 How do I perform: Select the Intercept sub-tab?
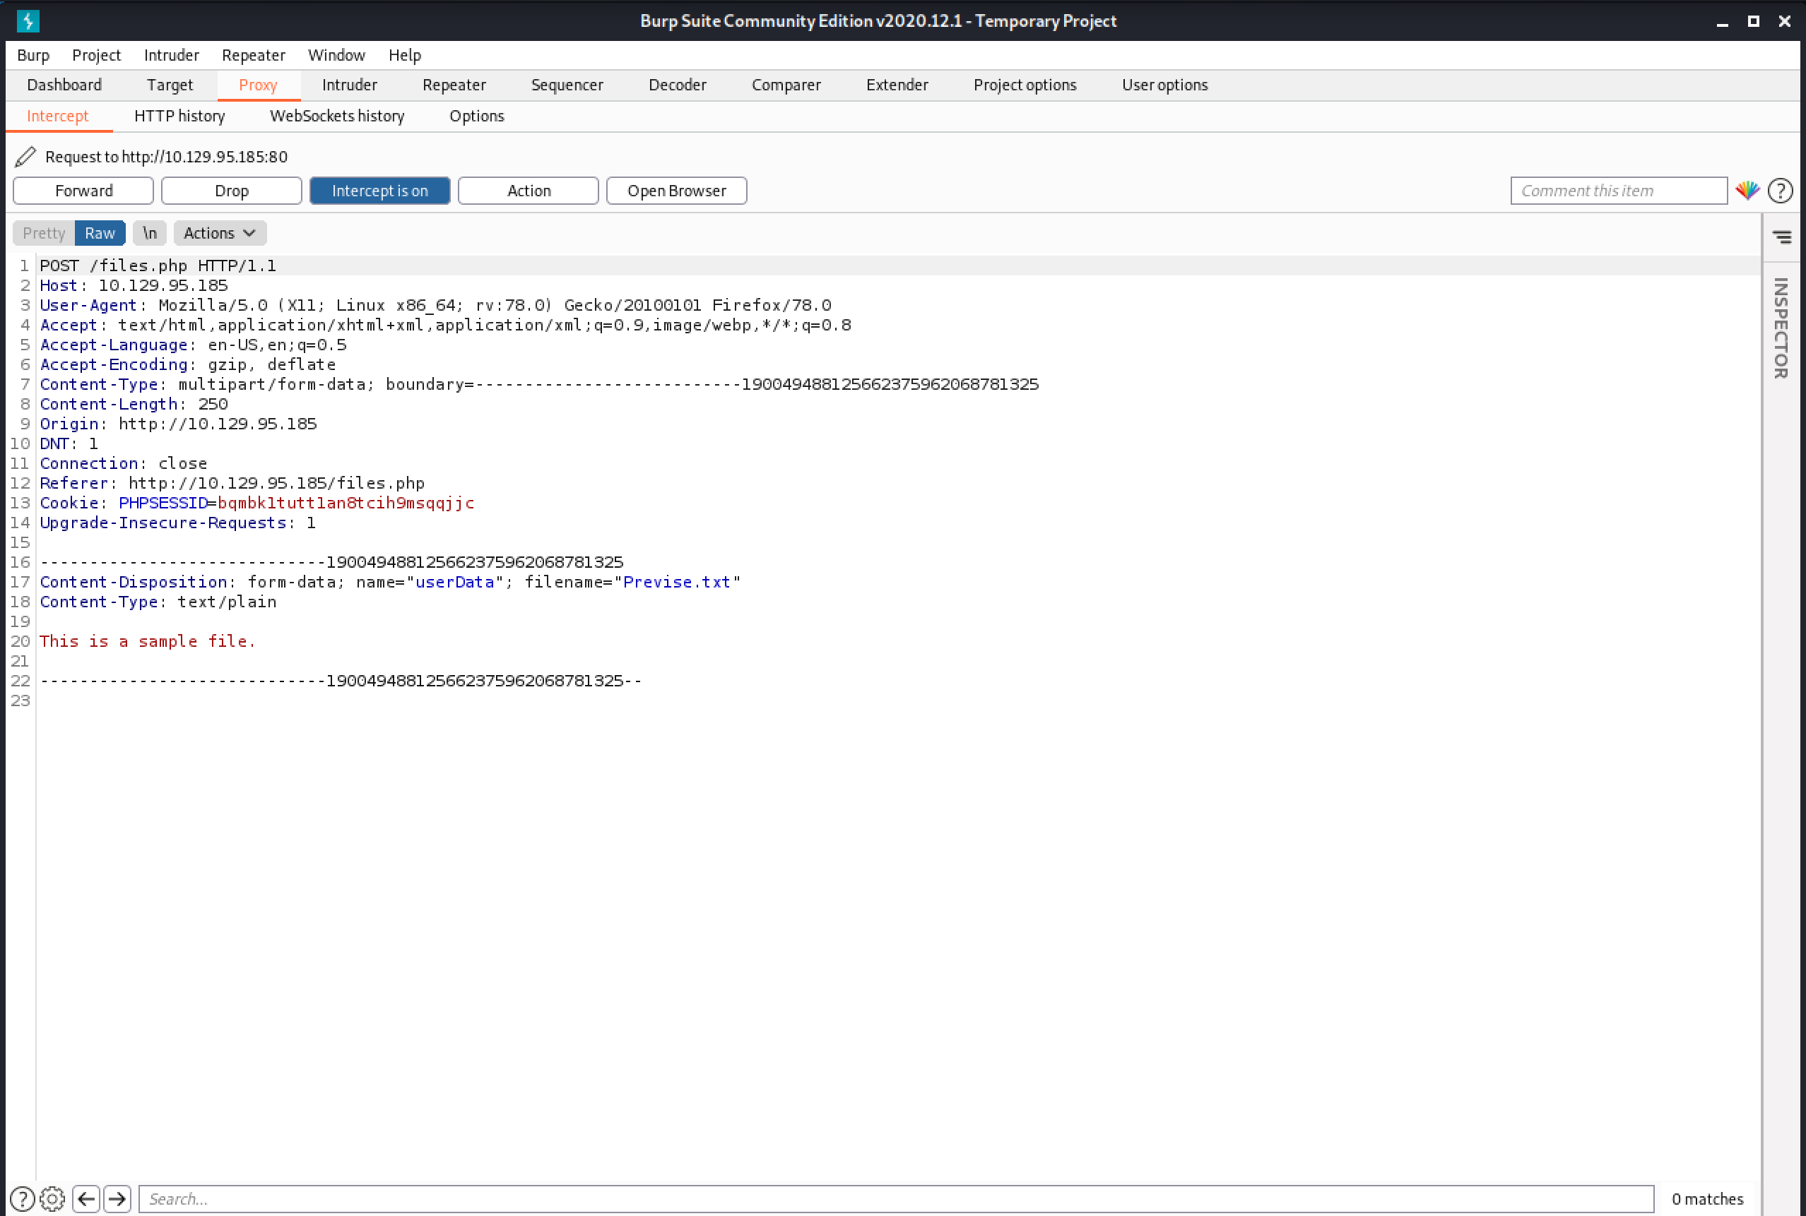[58, 117]
